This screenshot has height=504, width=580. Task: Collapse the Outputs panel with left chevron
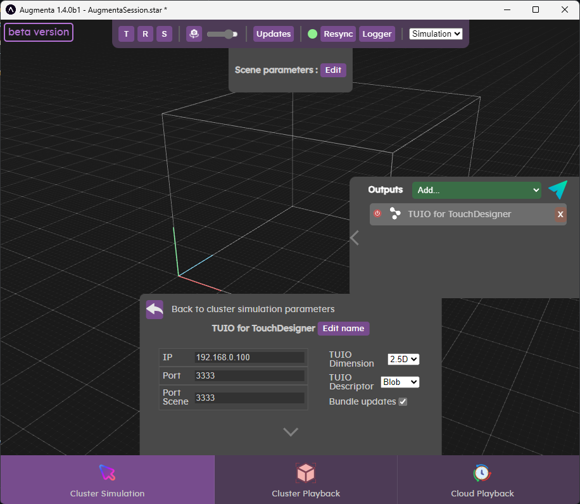(355, 238)
